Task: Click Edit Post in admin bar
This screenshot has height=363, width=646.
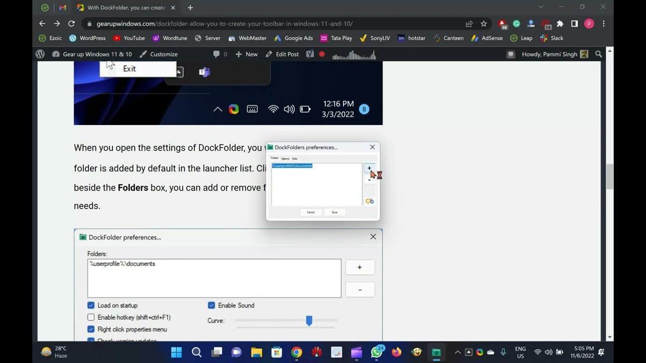Action: tap(282, 54)
